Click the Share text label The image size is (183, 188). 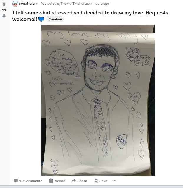coord(82,181)
